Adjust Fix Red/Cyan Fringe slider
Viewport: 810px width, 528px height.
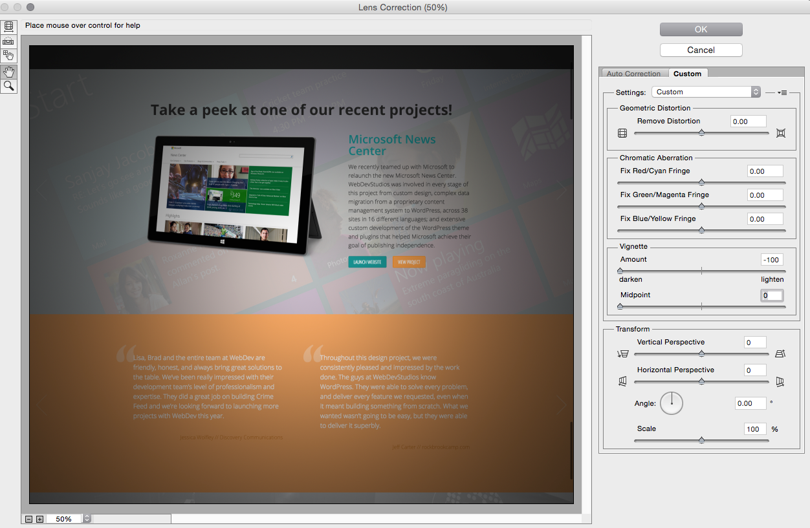click(x=701, y=183)
